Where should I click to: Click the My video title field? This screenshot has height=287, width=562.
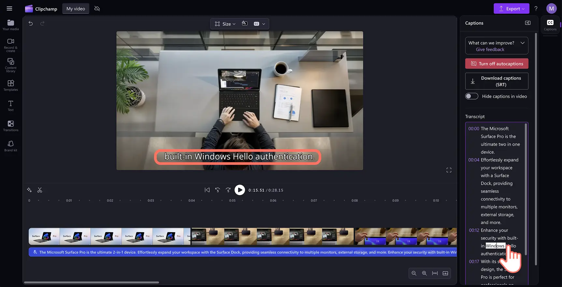click(x=76, y=9)
